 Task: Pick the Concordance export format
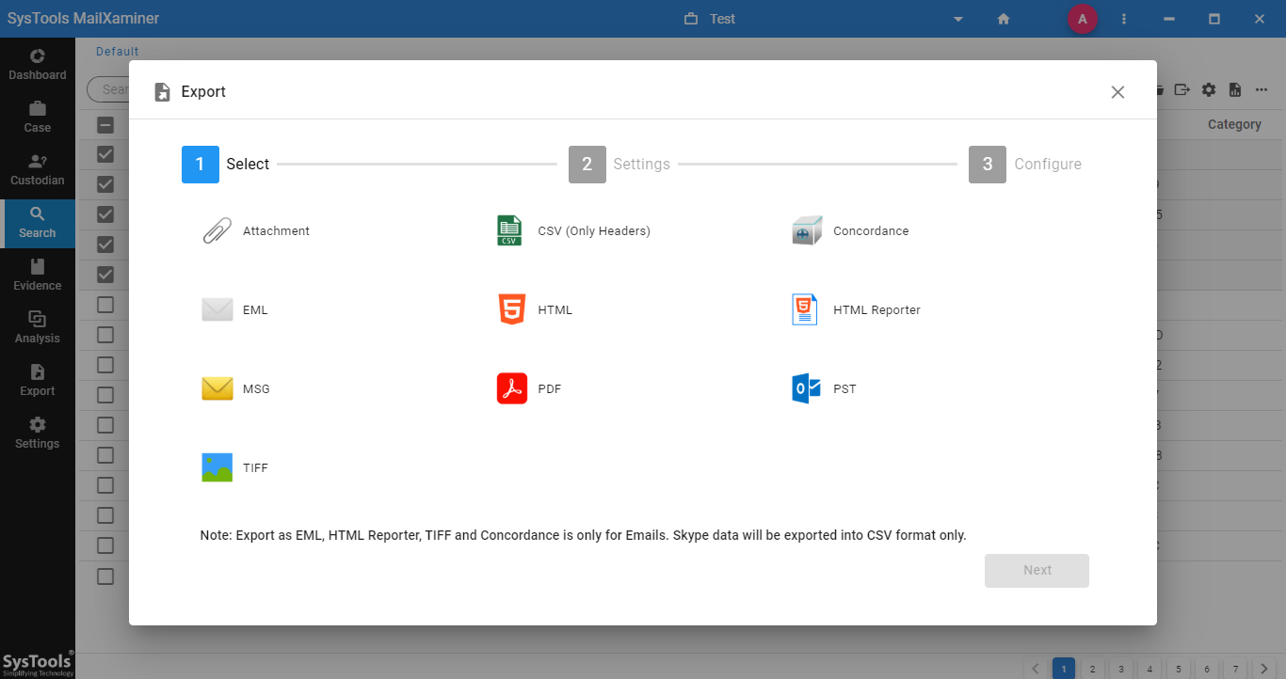point(850,230)
